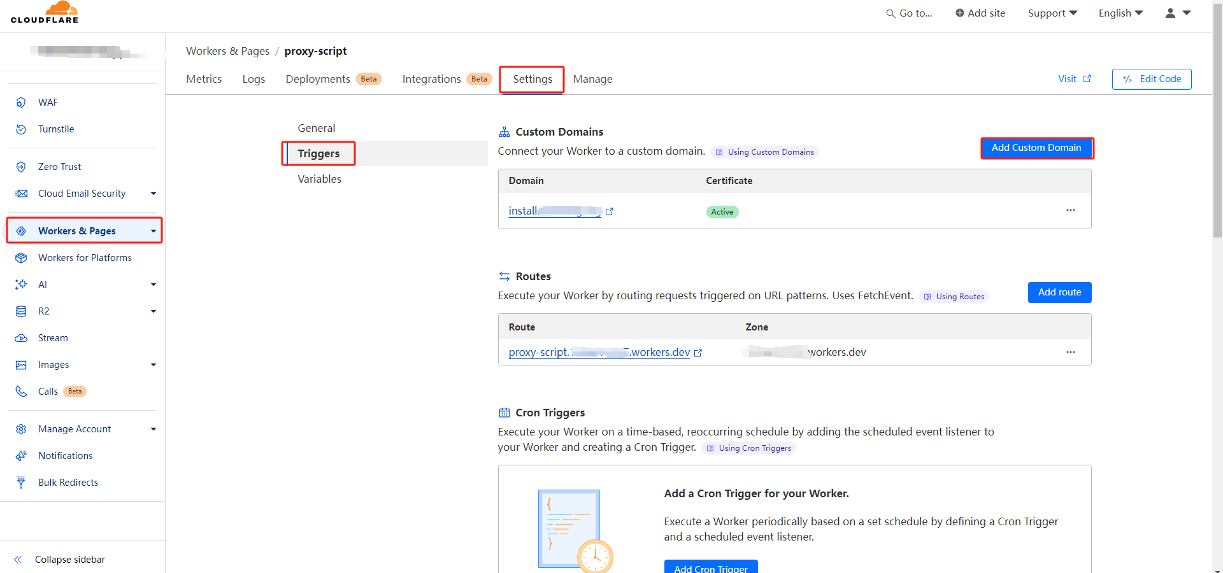Click the Calls phone icon
1223x573 pixels.
pos(21,392)
